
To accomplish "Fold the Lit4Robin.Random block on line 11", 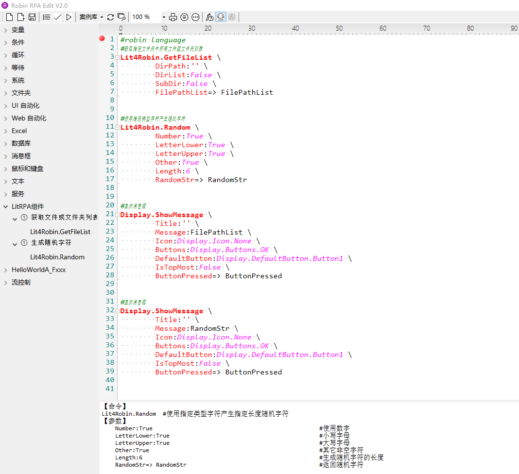I will point(117,127).
